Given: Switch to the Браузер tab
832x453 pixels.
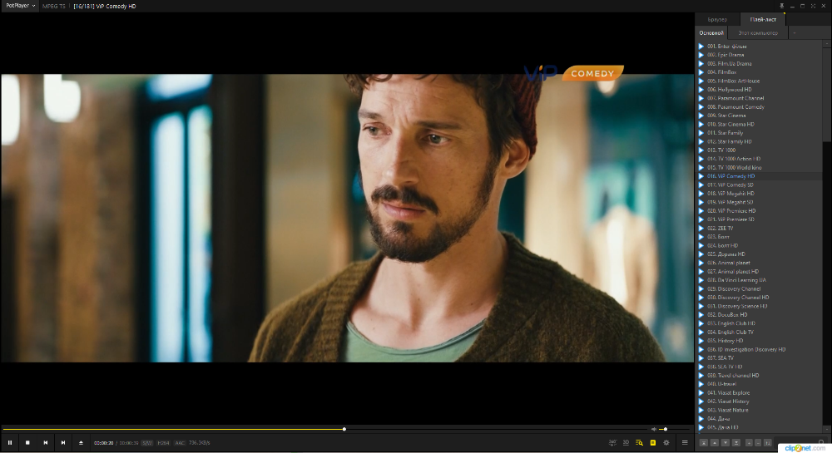Looking at the screenshot, I should (717, 20).
